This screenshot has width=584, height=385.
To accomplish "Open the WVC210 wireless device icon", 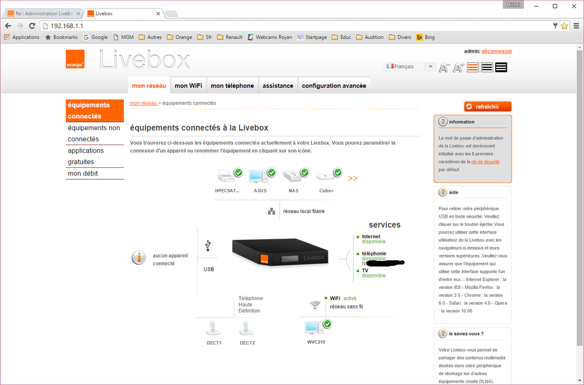I will 316,328.
